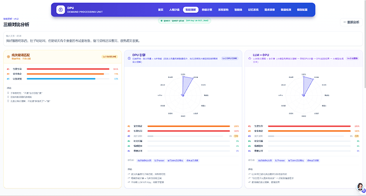
Task: Click the orange icon beside 纯关键词匹配 title
Action: (x=8, y=57)
